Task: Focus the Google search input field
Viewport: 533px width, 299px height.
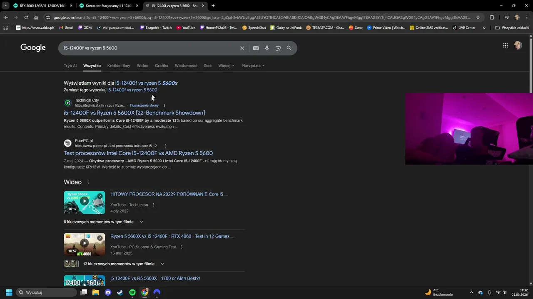Action: tap(150, 48)
